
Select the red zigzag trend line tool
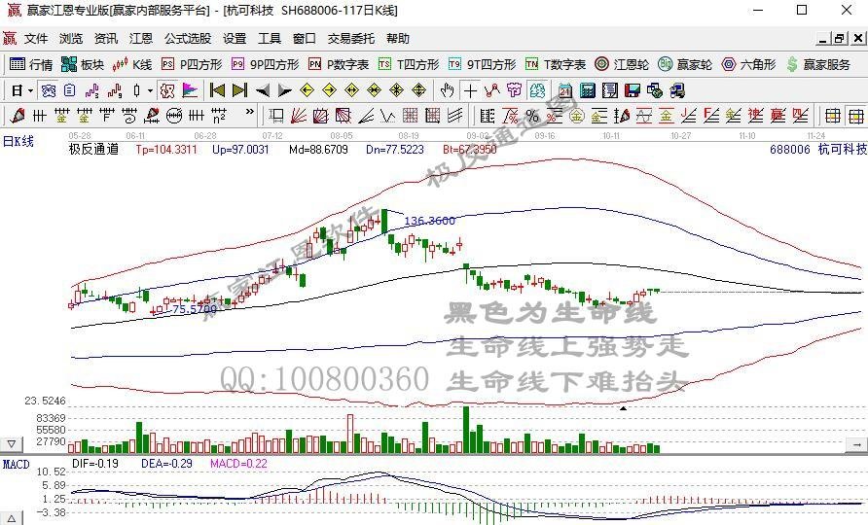click(x=491, y=90)
